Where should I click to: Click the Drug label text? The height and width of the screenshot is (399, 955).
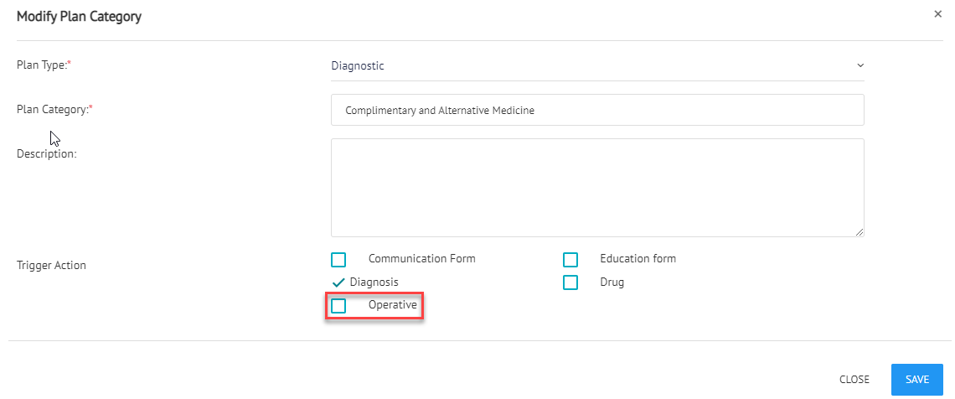pos(612,282)
